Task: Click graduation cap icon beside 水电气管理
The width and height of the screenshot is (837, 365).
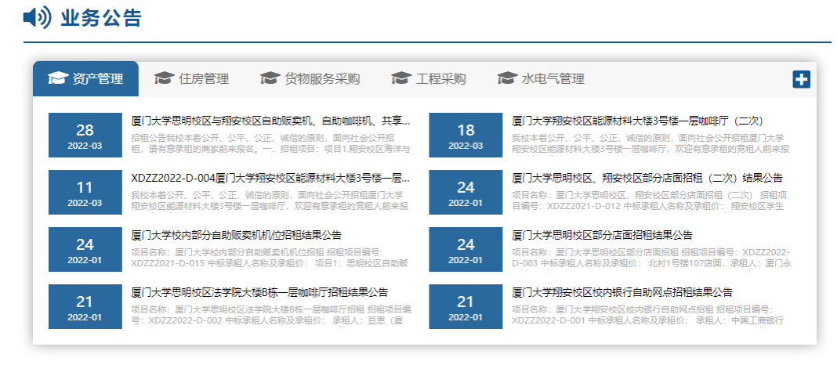Action: [x=507, y=79]
